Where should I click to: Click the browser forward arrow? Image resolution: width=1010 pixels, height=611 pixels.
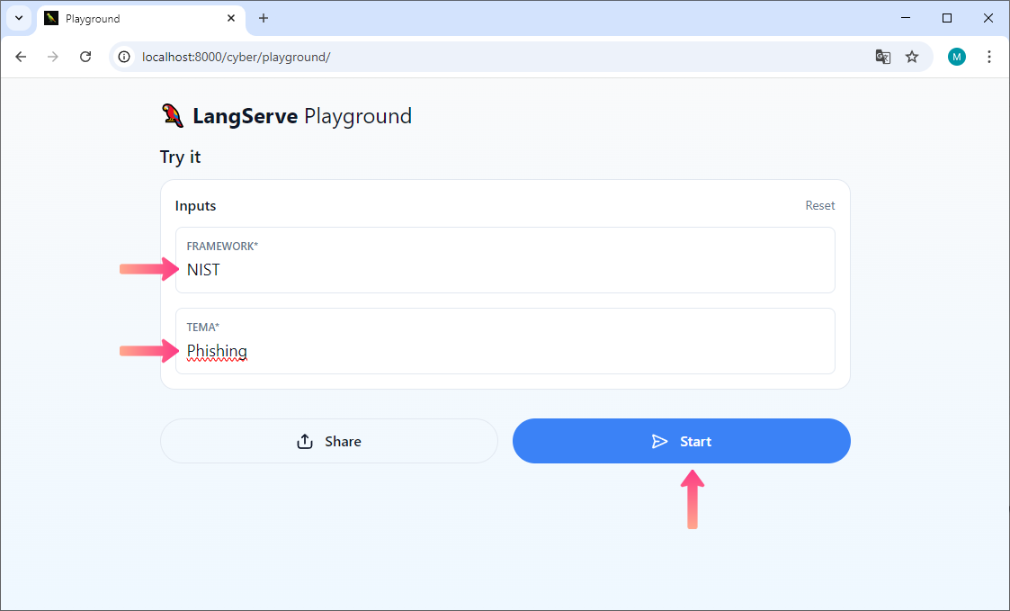click(53, 57)
